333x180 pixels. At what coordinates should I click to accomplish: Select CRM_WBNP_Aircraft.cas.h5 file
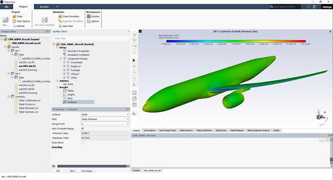(x=26, y=43)
